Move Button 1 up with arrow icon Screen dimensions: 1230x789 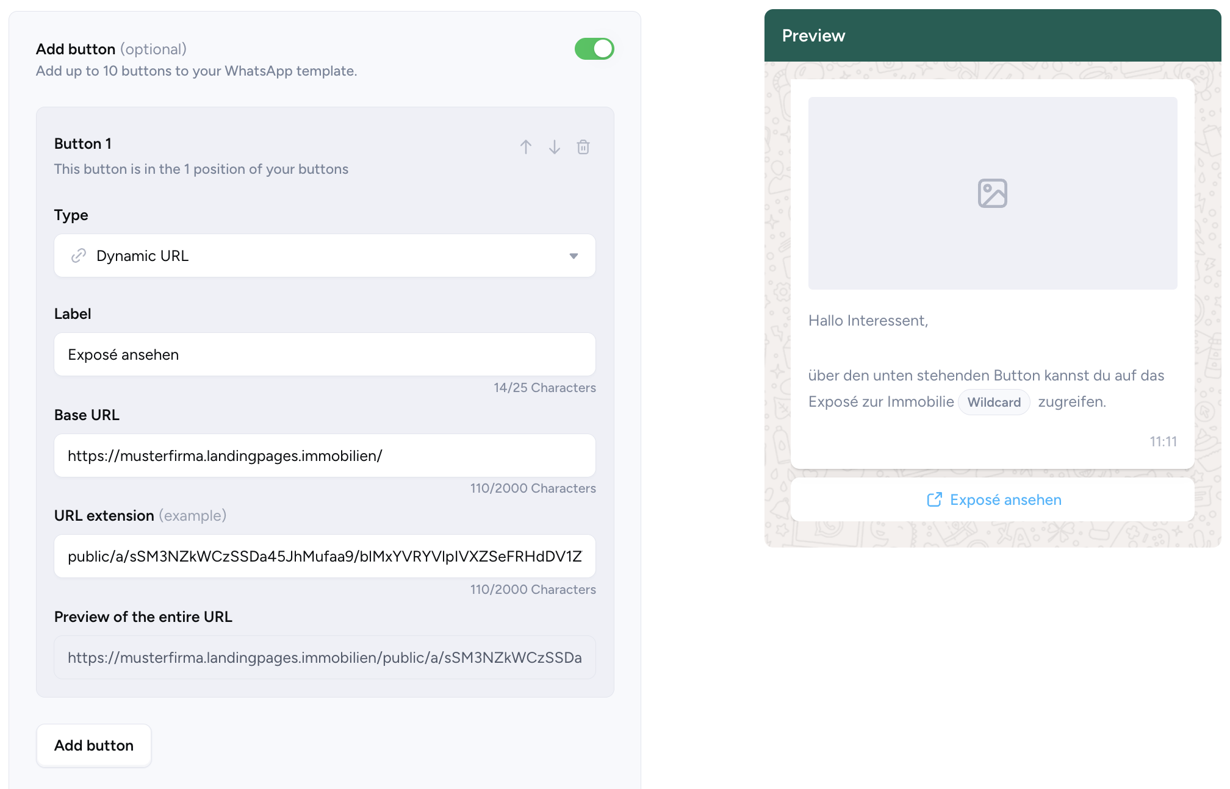click(x=526, y=147)
